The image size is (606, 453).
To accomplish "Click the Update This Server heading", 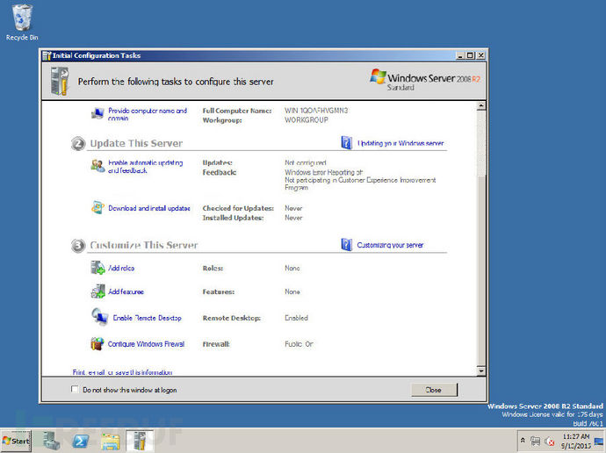I will (136, 143).
